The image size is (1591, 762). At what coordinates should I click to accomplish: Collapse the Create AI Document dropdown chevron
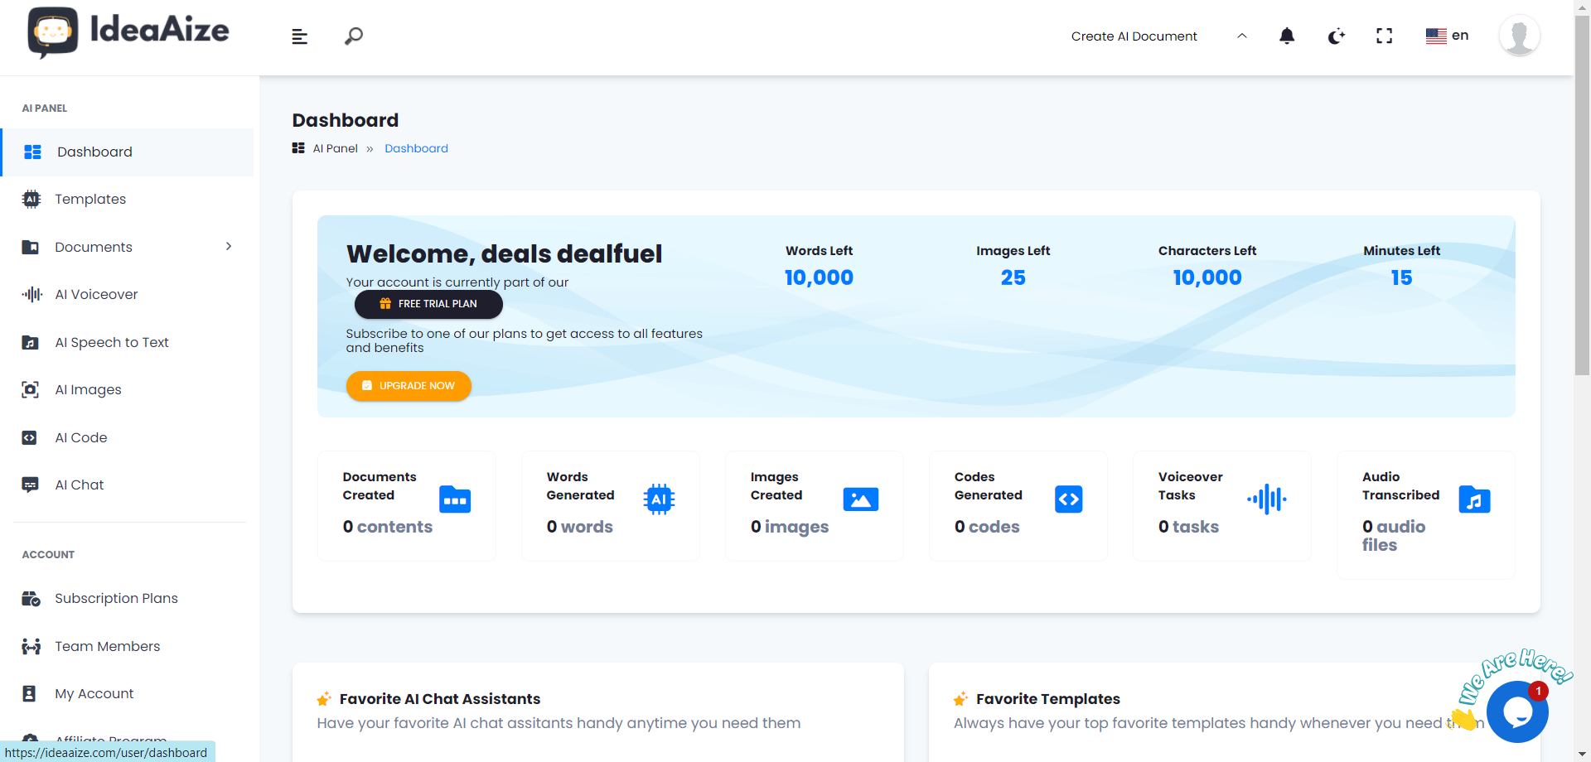[x=1241, y=36]
